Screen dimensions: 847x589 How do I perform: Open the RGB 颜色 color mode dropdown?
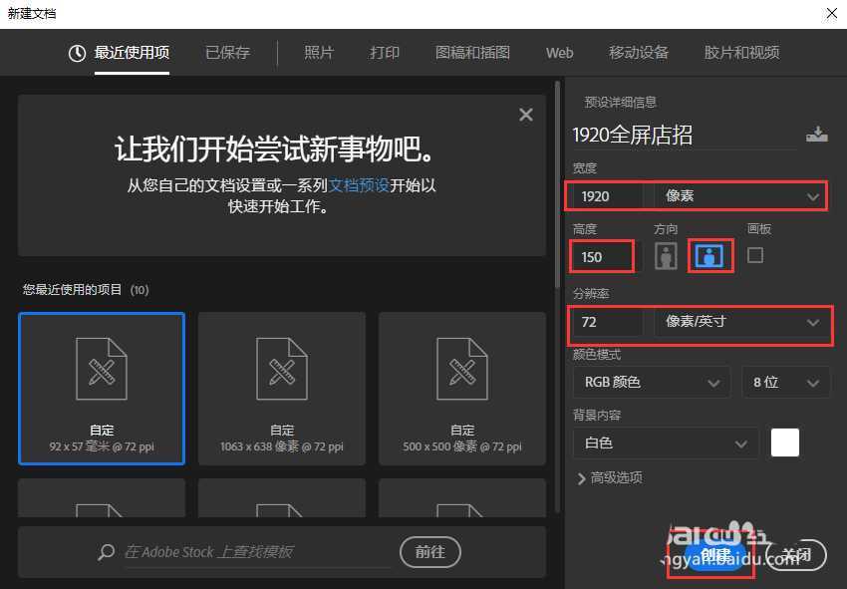coord(651,382)
